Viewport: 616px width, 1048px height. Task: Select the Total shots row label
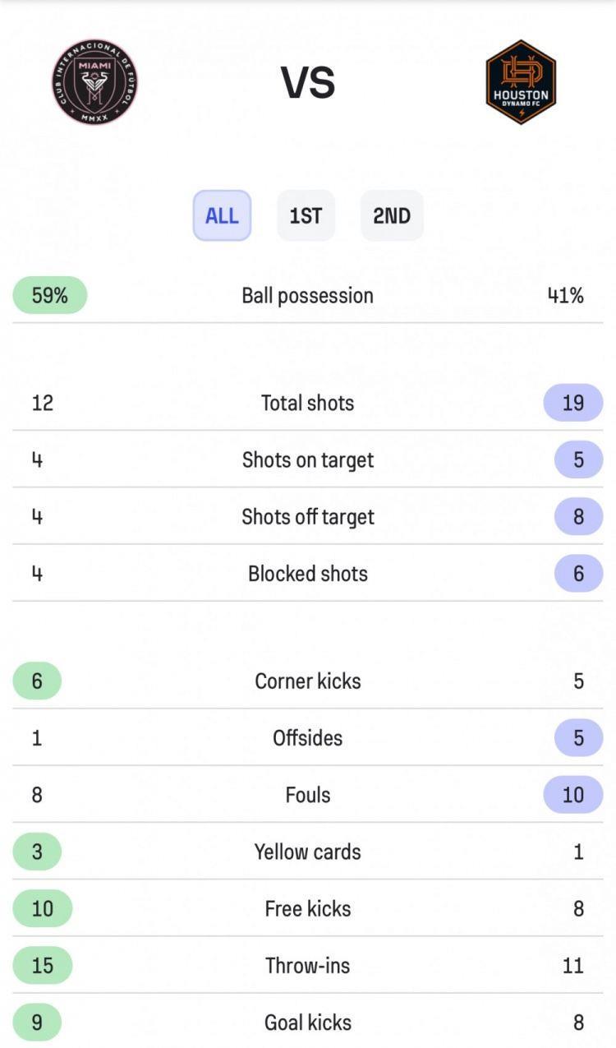pos(307,403)
